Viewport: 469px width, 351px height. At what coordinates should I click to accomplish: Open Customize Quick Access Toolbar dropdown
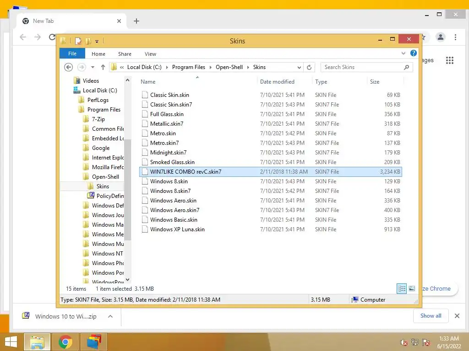tap(97, 42)
